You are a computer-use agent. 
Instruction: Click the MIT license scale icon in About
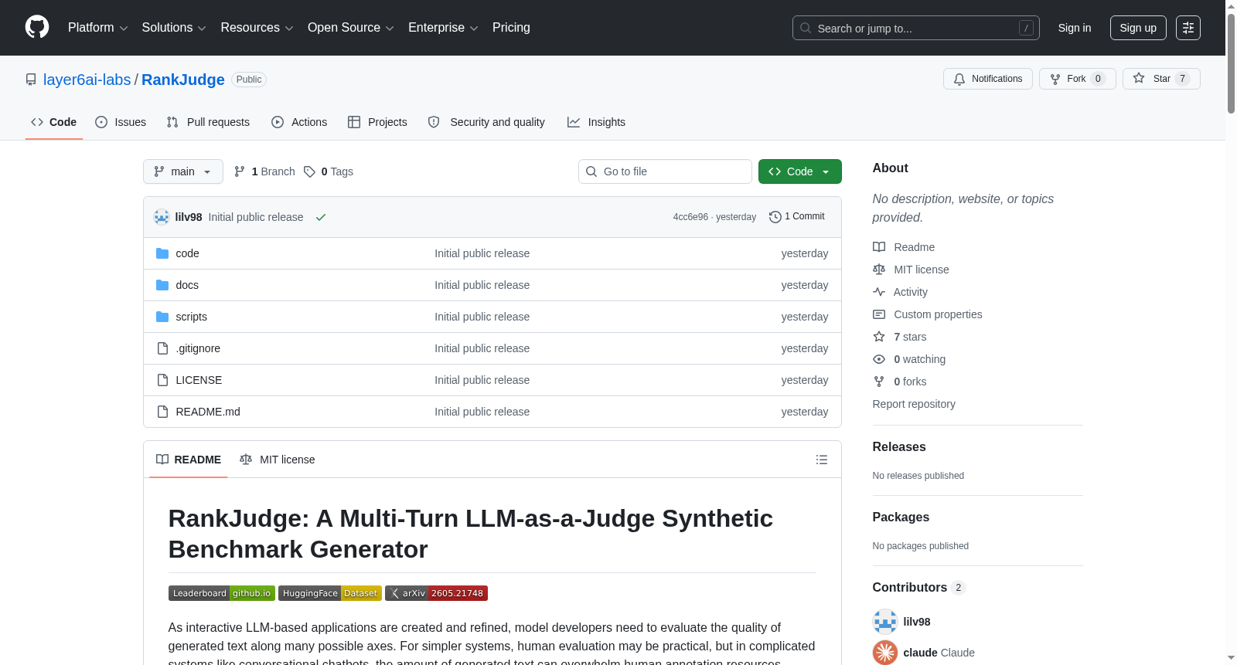tap(879, 270)
